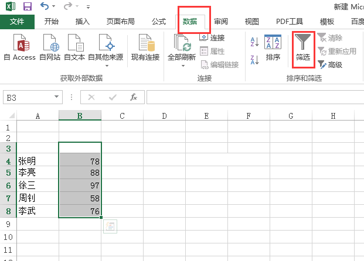Viewport: 364px width, 261px height.
Task: Select column E header
Action: [x=206, y=116]
